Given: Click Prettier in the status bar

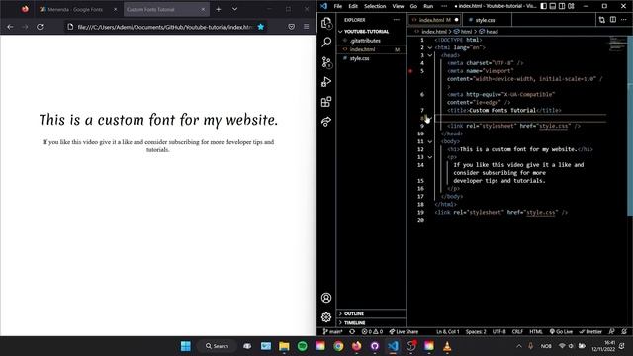Looking at the screenshot, I should (x=590, y=332).
